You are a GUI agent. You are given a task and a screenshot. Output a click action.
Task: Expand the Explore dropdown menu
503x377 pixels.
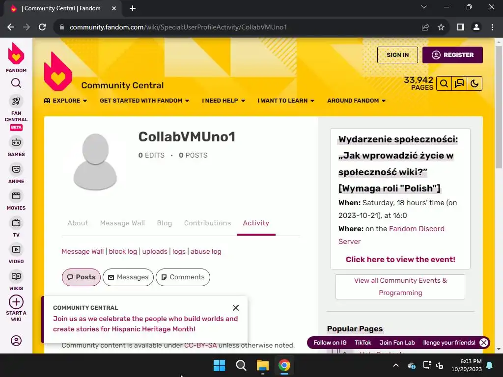(65, 101)
